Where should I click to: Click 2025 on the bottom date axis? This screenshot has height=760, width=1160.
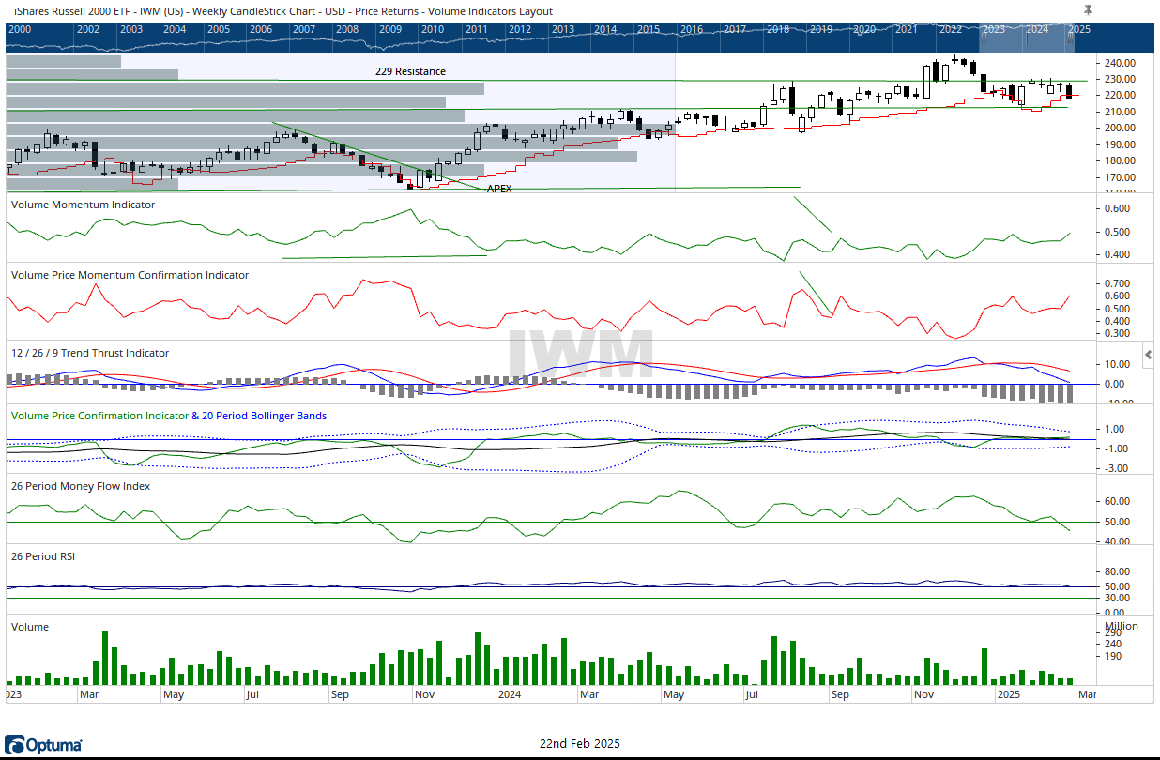1008,694
